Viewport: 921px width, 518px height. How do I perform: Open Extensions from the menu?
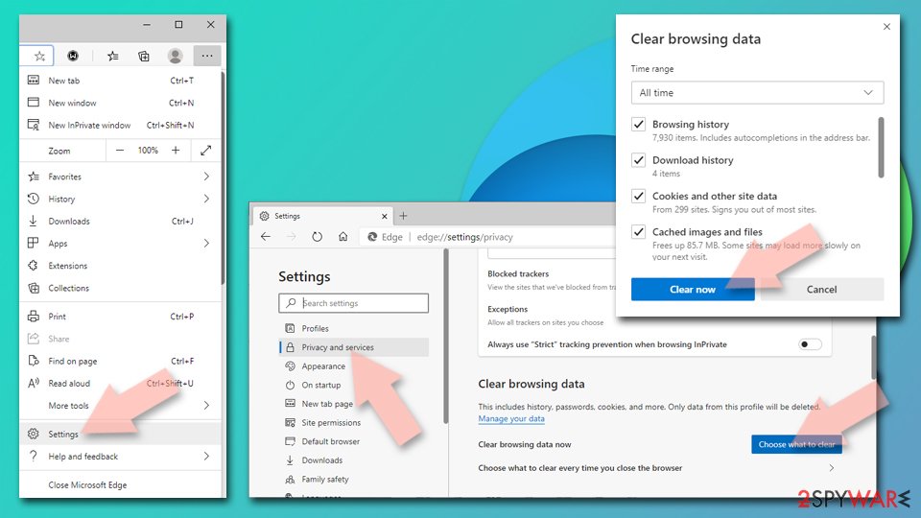pyautogui.click(x=121, y=266)
